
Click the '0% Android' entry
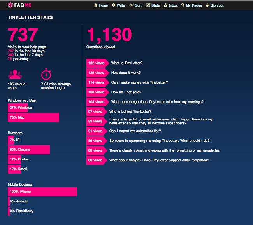[x=18, y=201]
